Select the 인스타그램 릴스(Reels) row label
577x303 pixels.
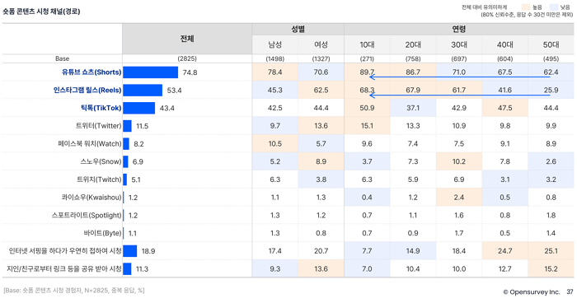(x=87, y=90)
